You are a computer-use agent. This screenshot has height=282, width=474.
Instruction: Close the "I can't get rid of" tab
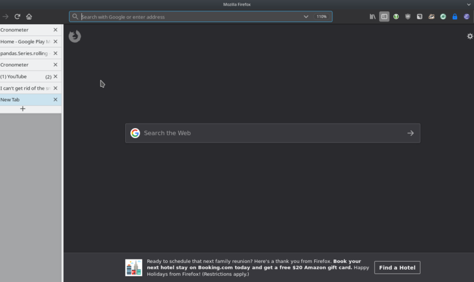tap(55, 88)
